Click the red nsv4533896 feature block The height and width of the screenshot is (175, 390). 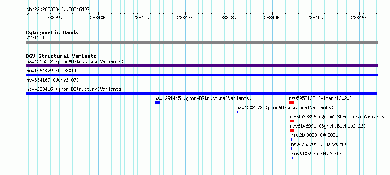[x=292, y=121]
